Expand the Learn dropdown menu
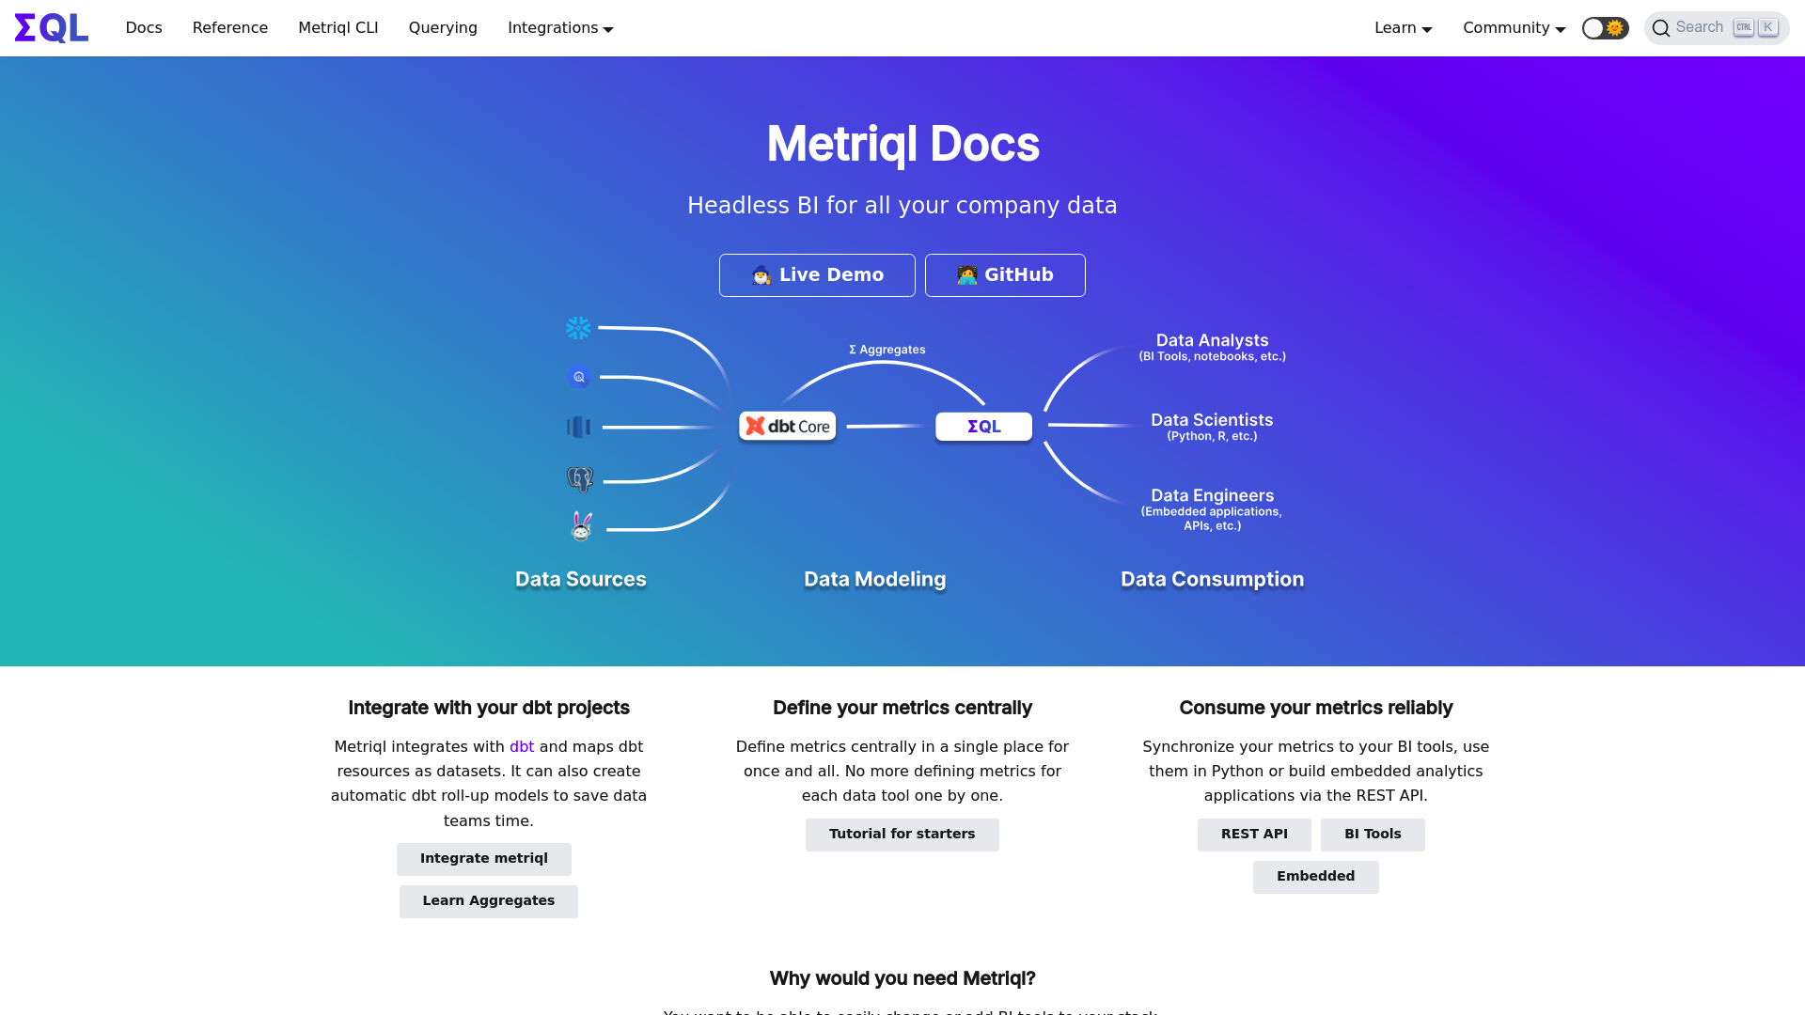 click(1404, 27)
